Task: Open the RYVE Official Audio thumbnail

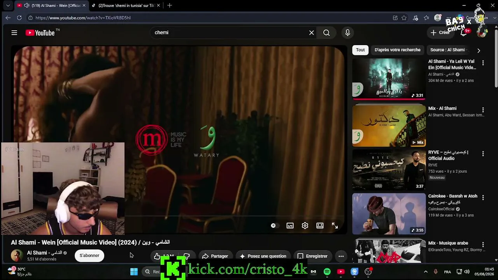Action: (x=389, y=169)
